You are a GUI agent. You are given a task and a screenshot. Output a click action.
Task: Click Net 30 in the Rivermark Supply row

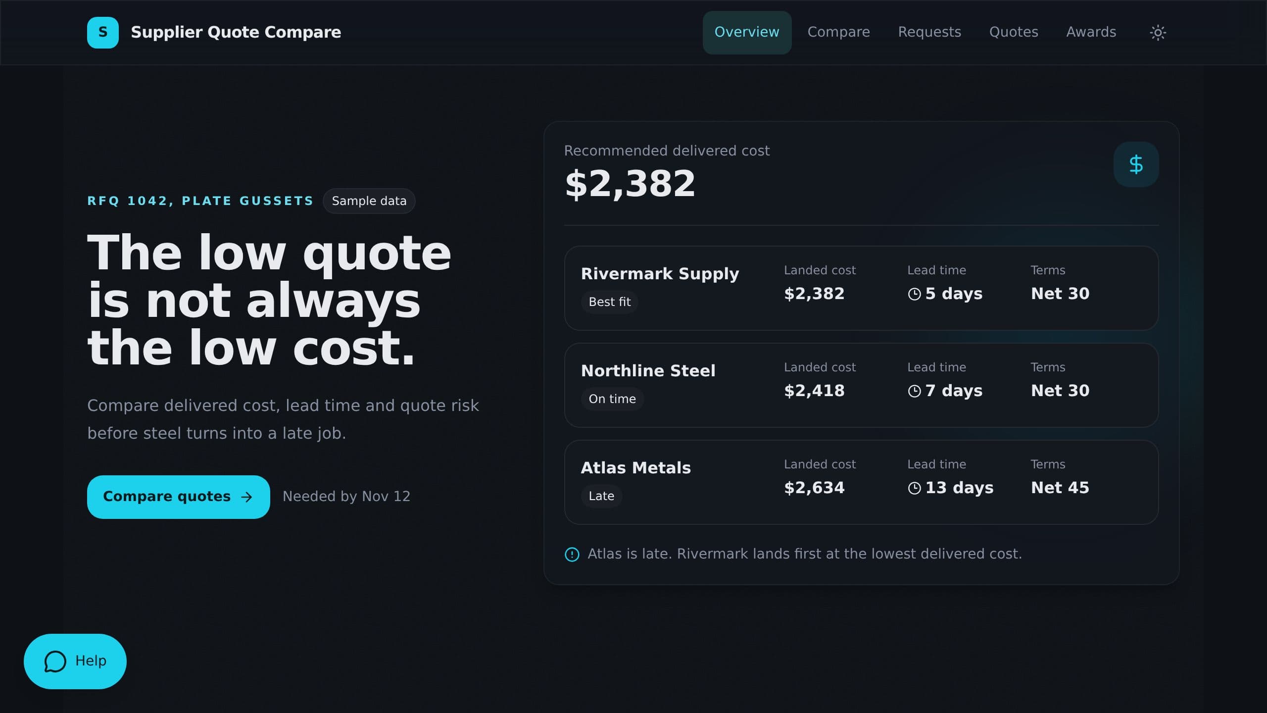pyautogui.click(x=1060, y=294)
